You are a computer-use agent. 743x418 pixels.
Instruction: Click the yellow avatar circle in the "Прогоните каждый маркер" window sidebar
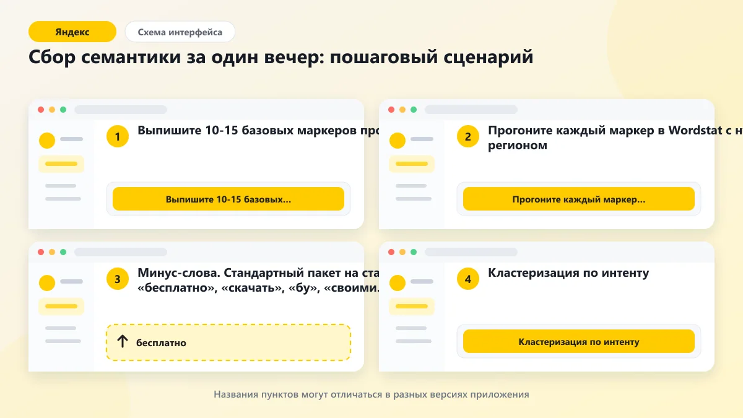[x=398, y=141]
